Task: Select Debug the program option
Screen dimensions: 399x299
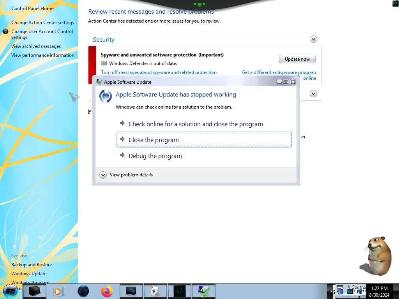Action: 204,156
